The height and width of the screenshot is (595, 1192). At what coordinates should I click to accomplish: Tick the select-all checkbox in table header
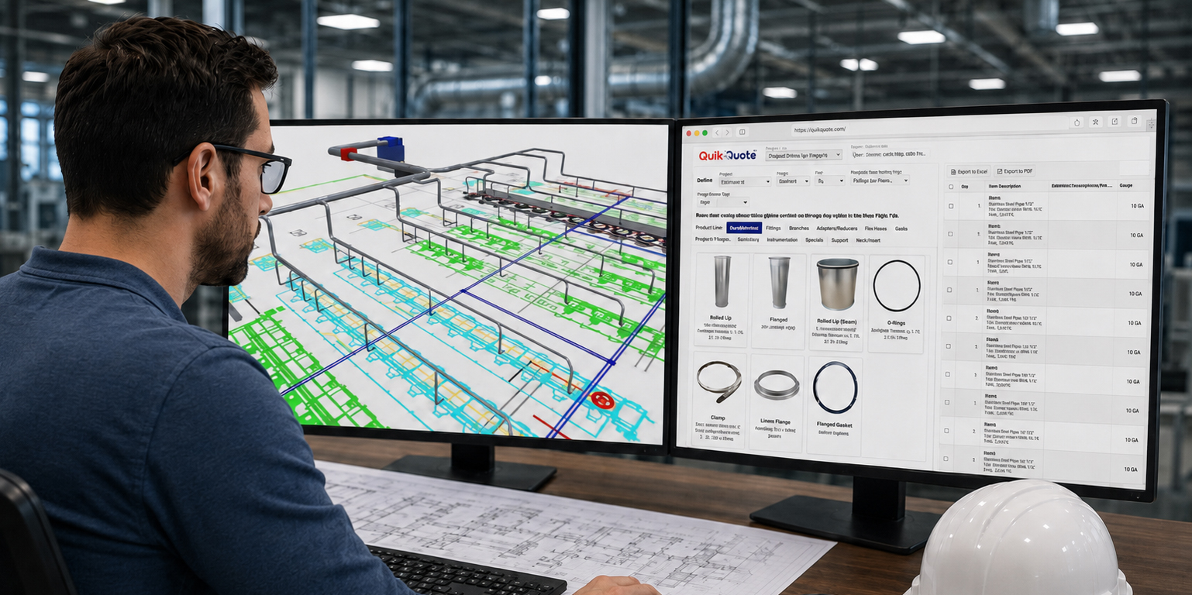[x=951, y=187]
